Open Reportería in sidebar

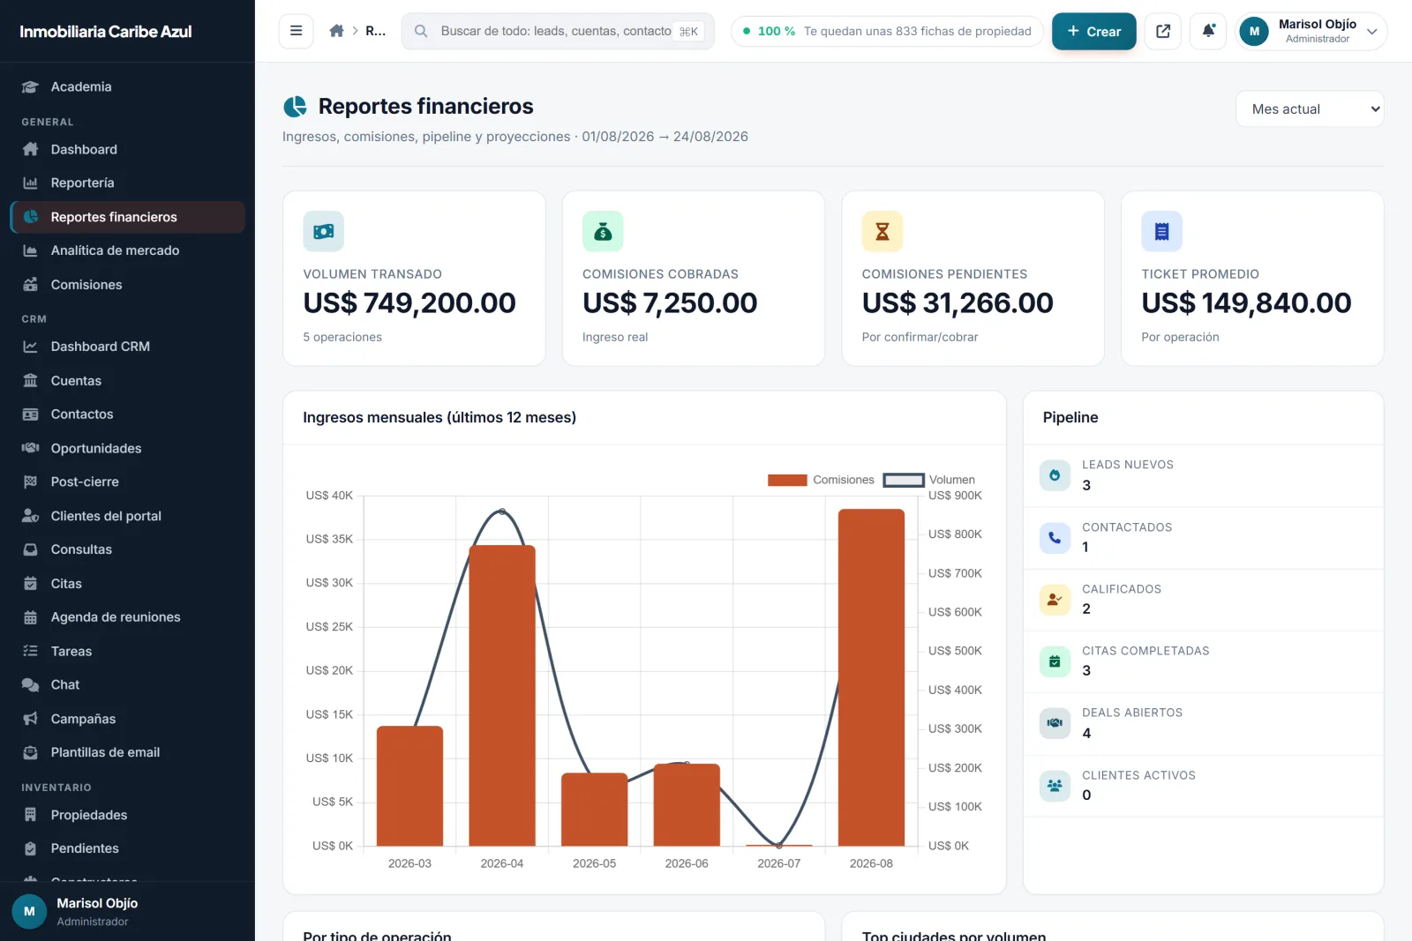127,183
